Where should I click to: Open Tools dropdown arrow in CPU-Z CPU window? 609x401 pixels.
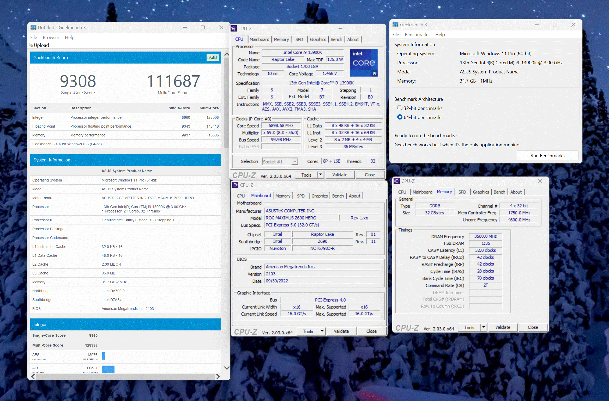(321, 175)
